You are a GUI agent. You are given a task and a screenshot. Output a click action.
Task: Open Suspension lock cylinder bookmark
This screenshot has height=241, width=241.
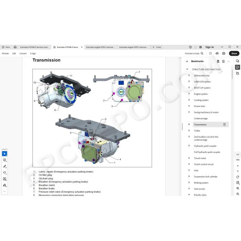[x=206, y=177]
